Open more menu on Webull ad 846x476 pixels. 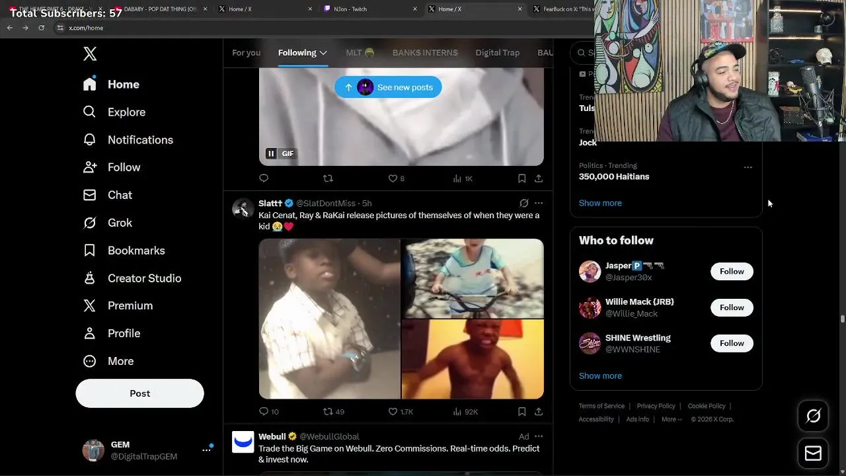[539, 436]
